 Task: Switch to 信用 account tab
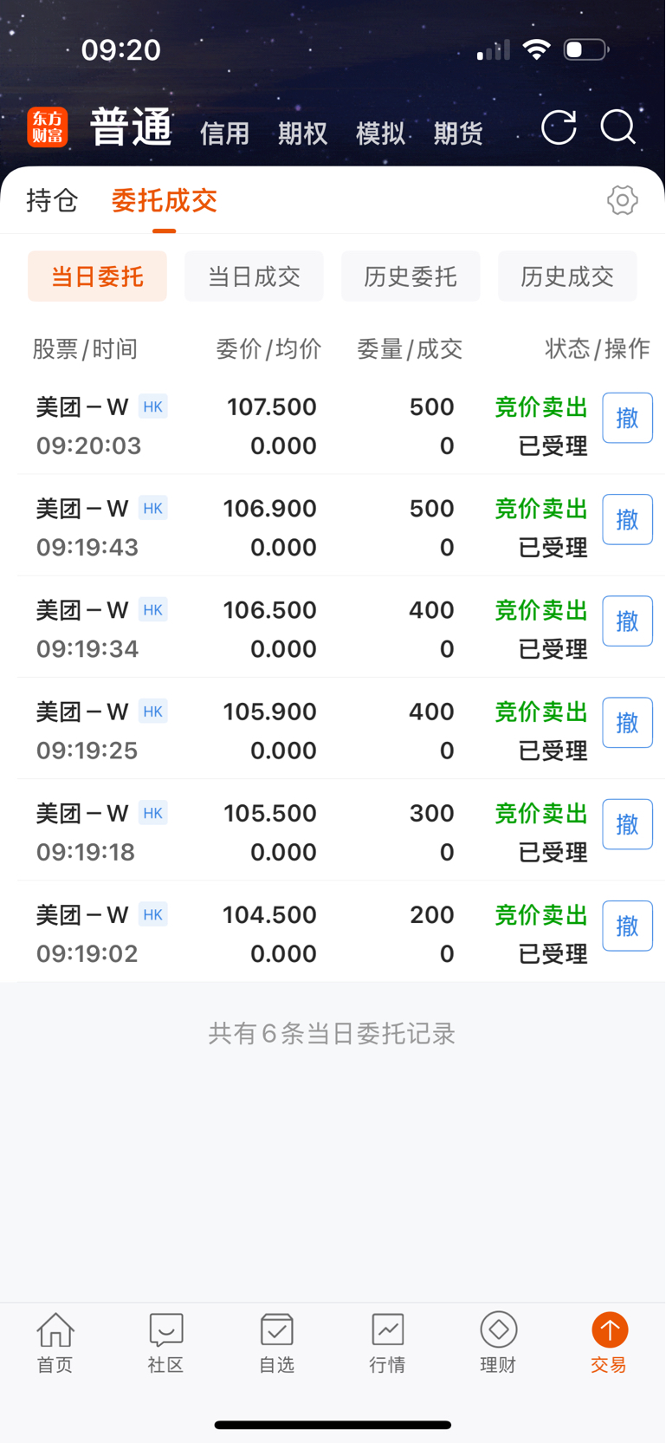[x=224, y=133]
